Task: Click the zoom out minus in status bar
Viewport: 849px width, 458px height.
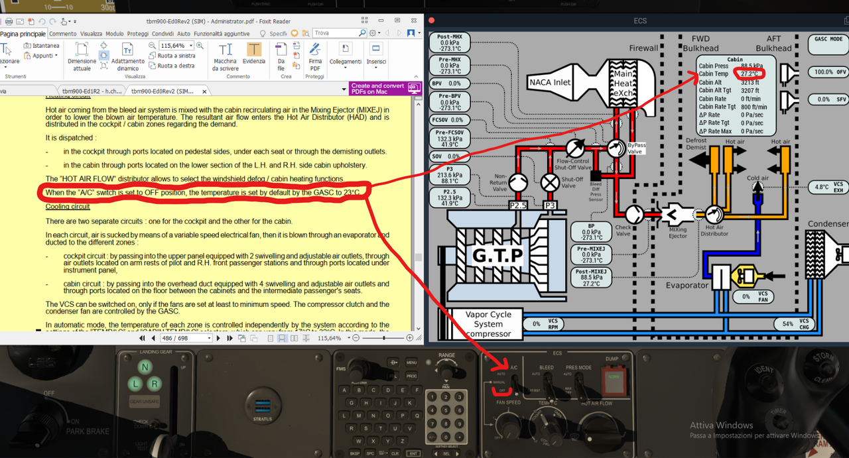Action: pos(356,338)
